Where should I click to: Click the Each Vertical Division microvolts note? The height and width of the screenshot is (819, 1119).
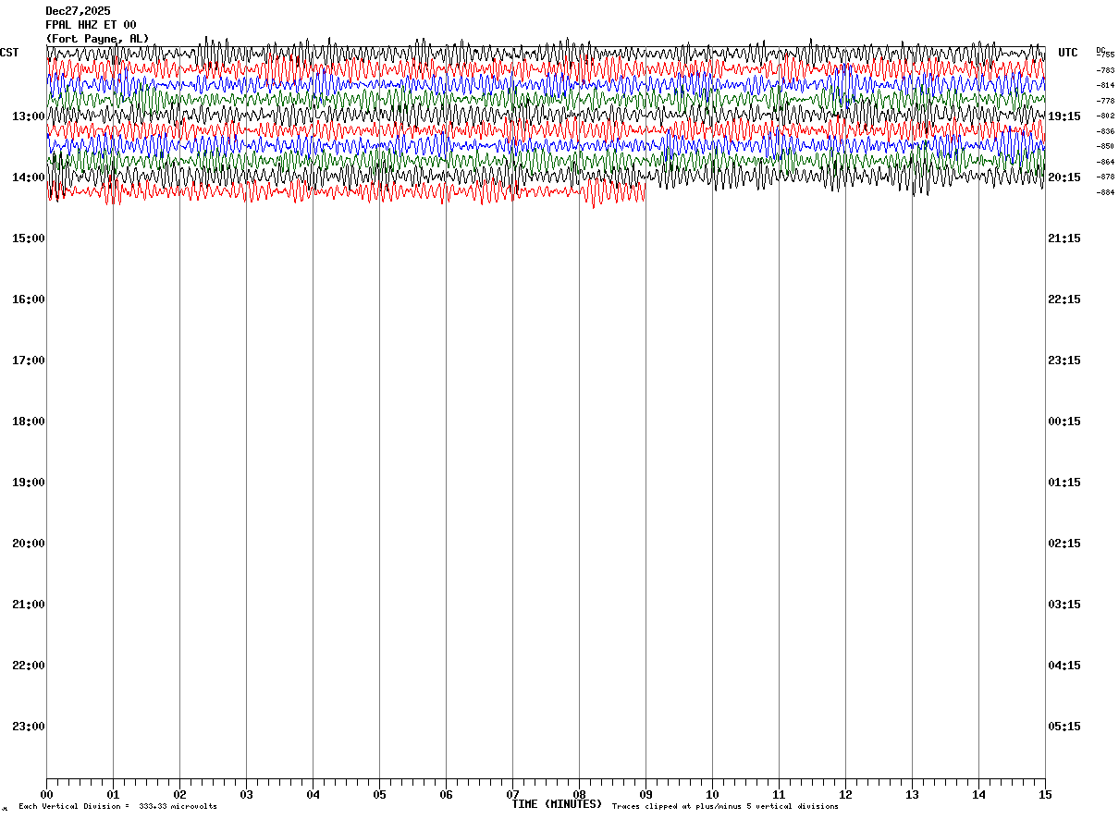(117, 807)
